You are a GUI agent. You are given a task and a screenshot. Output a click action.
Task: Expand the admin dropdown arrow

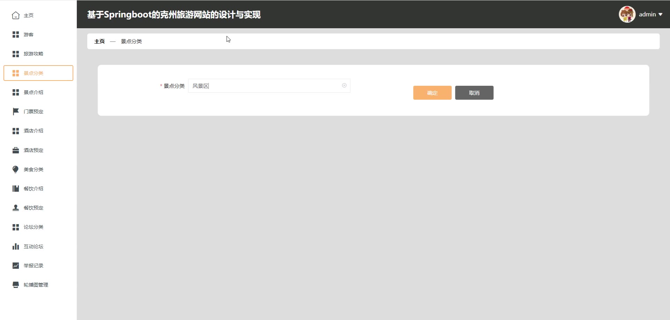660,15
